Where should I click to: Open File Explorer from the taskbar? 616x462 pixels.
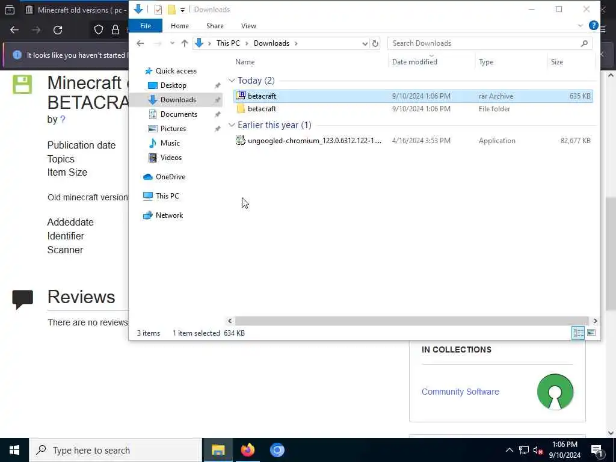coord(218,450)
